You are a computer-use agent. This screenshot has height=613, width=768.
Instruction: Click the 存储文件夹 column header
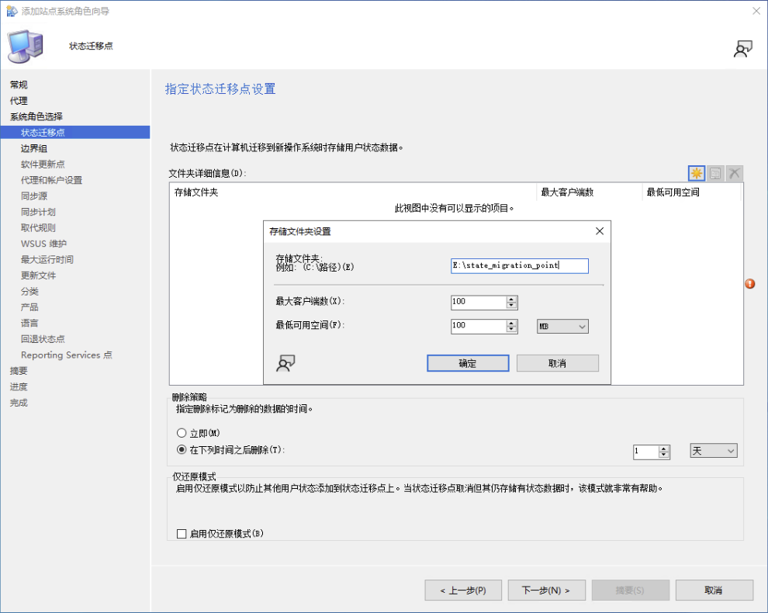pos(353,192)
